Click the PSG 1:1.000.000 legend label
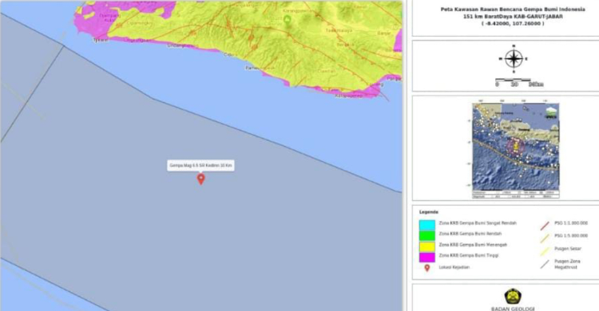Screen dimensions: 599x311 571,222
